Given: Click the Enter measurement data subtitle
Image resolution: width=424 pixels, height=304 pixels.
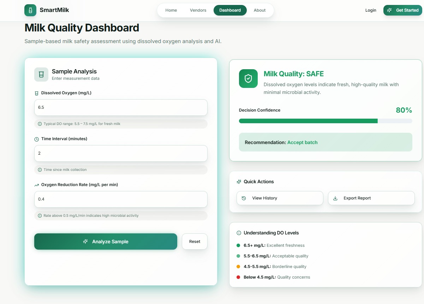Looking at the screenshot, I should [76, 78].
